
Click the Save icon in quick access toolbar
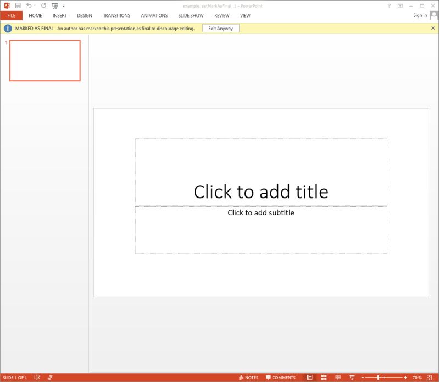18,5
